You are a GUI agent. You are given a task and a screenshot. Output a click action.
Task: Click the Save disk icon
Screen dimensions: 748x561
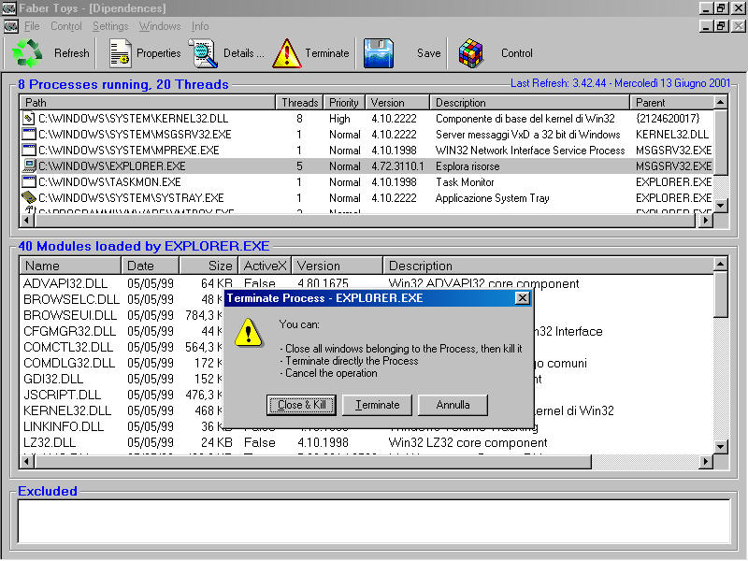[378, 53]
